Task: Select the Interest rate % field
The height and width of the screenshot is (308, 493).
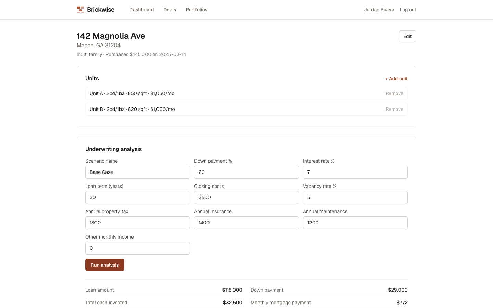Action: point(355,172)
